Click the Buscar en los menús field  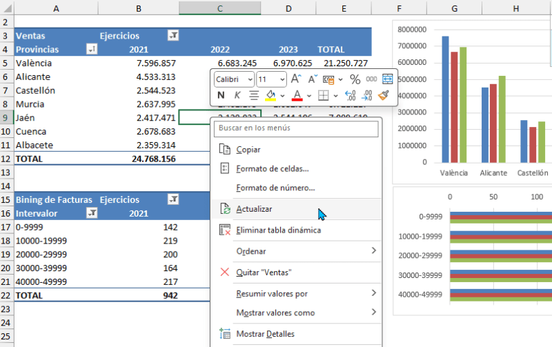[x=296, y=128]
